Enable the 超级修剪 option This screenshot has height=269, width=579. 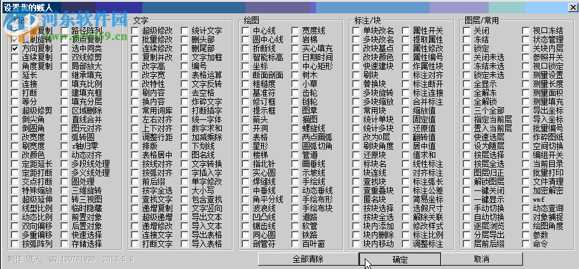tap(15, 110)
